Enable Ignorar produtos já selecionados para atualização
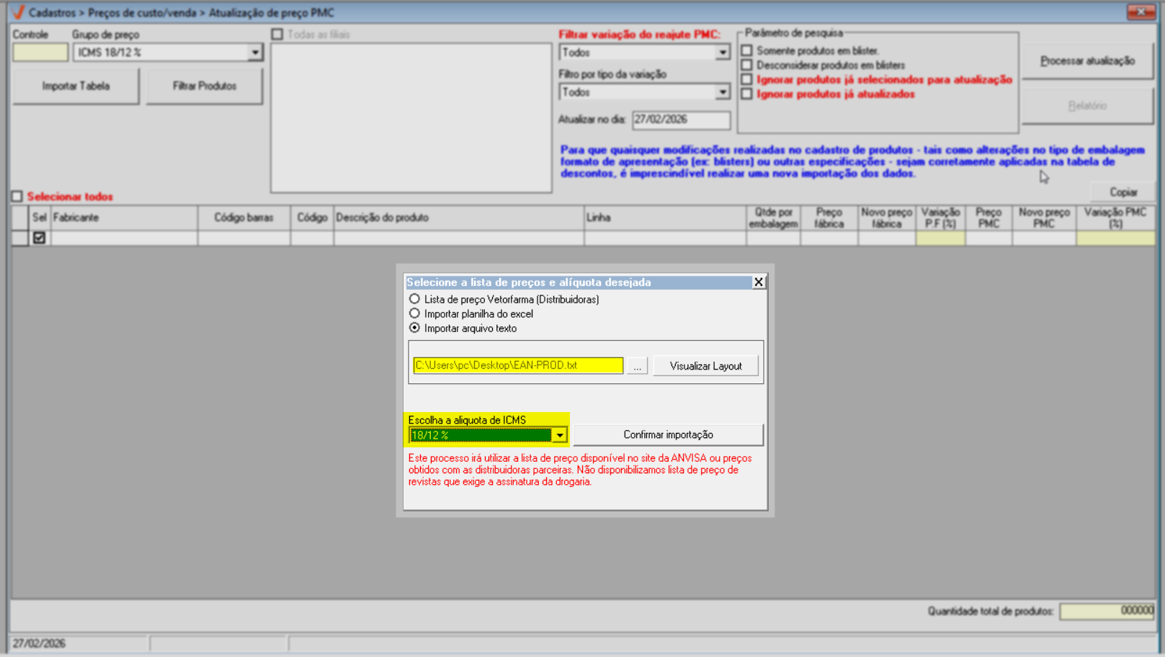1165x657 pixels. [x=747, y=79]
